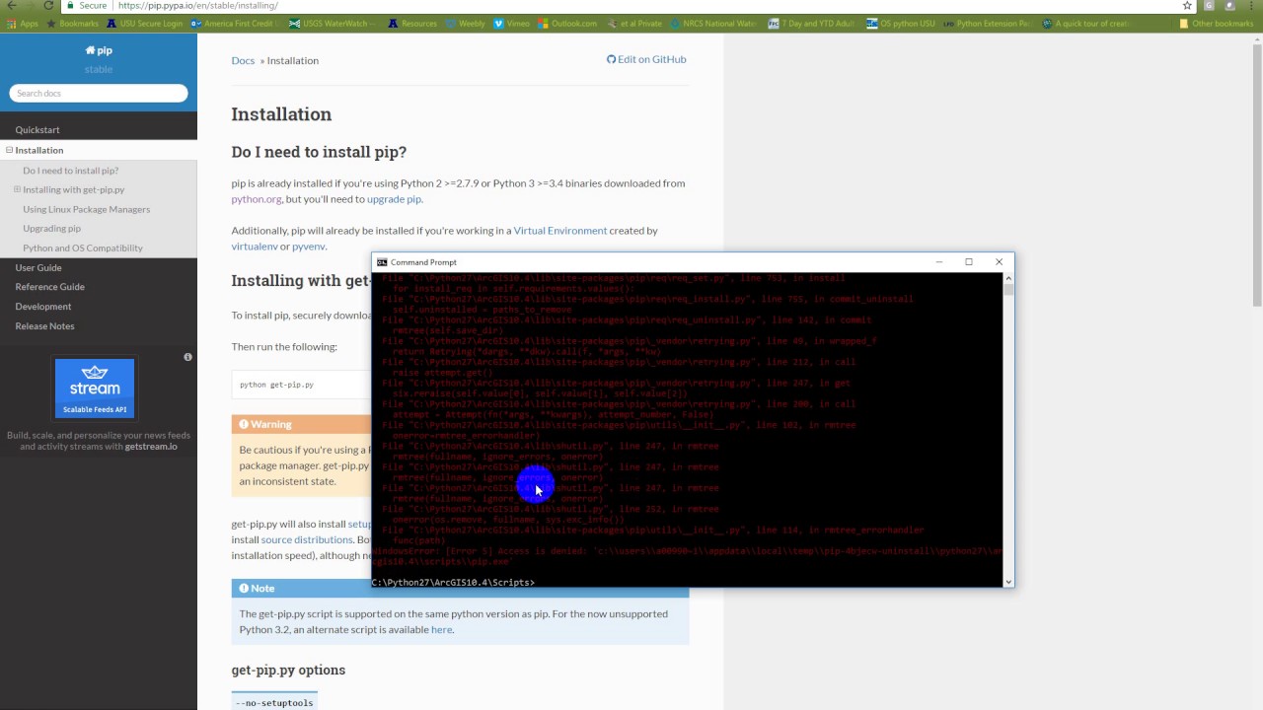The width and height of the screenshot is (1263, 710).
Task: Click the Command Prompt prompt line
Action: pos(454,582)
